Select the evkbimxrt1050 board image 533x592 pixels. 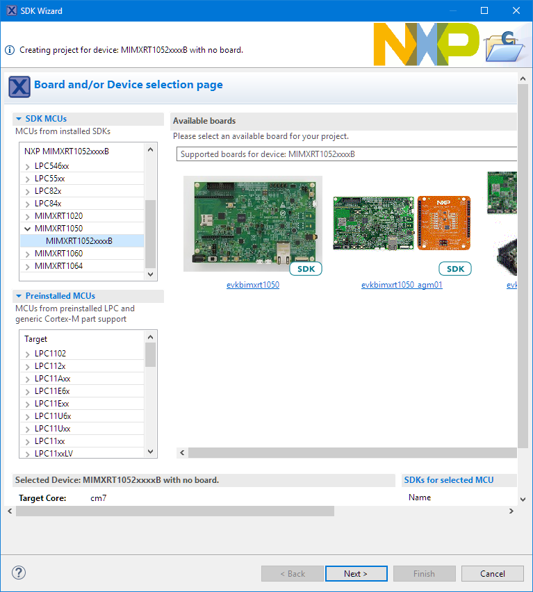pos(252,223)
